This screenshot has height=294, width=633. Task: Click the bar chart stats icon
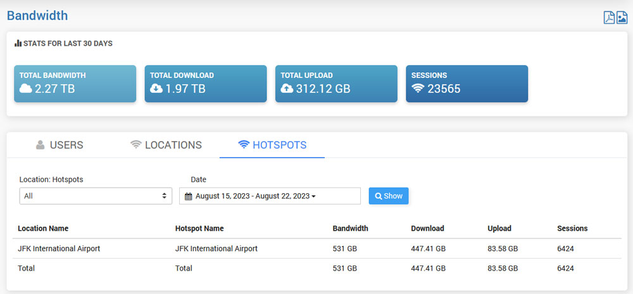(18, 44)
